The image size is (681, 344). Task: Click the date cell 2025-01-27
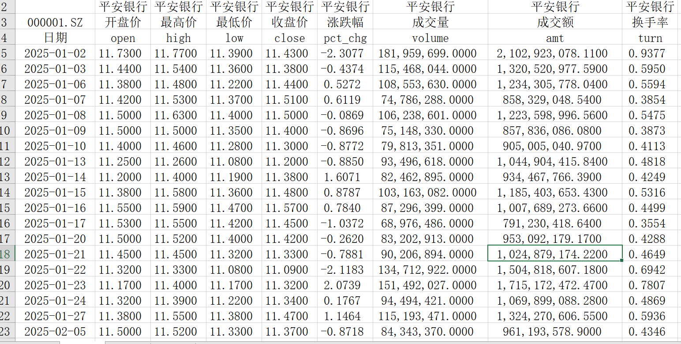(55, 316)
